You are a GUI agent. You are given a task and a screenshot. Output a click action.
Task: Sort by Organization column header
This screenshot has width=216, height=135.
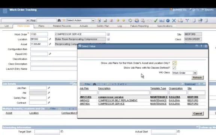click(x=176, y=88)
